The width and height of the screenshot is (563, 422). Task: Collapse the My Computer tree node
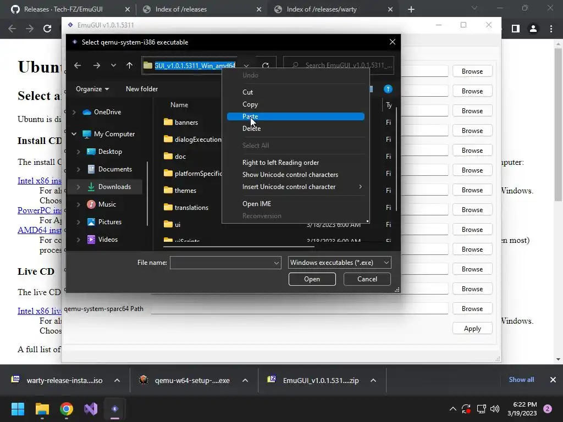tap(74, 134)
